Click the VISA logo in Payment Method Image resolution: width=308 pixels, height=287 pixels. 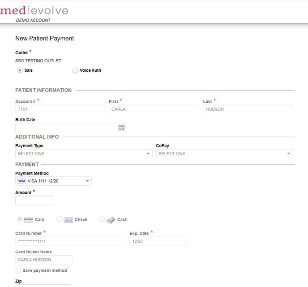(x=21, y=181)
